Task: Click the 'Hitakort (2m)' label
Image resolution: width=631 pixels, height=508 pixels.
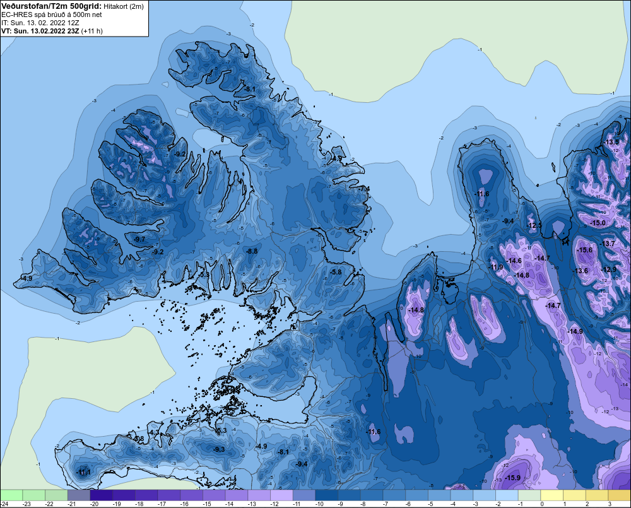Action: [x=124, y=6]
